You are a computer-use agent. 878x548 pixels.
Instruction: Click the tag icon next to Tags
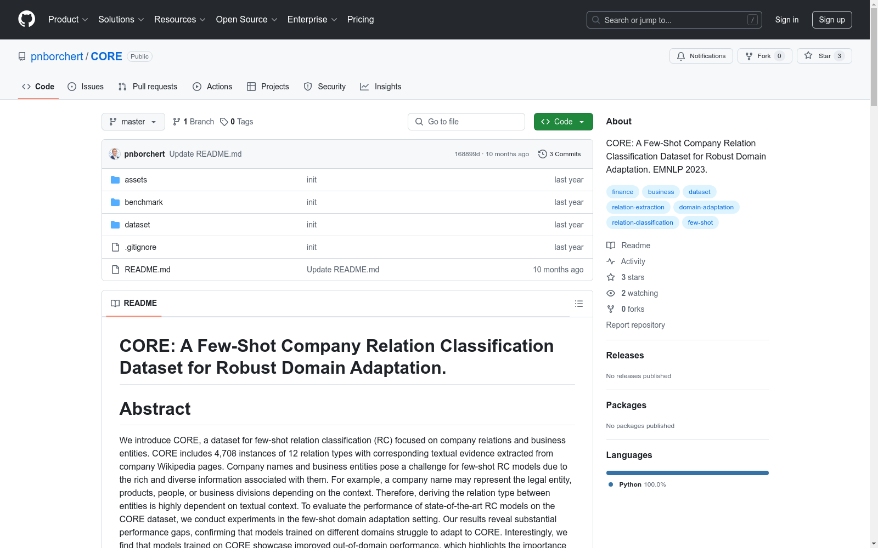[224, 122]
